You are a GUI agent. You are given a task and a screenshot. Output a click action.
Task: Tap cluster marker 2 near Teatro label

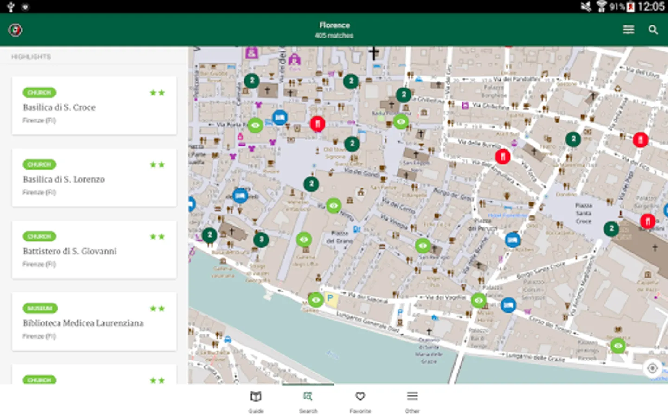click(x=573, y=139)
